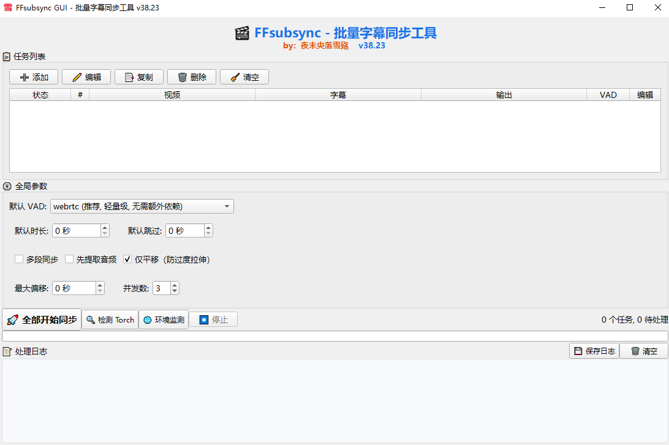The image size is (669, 445).
Task: Click the 状态 column header
Action: pyautogui.click(x=40, y=95)
